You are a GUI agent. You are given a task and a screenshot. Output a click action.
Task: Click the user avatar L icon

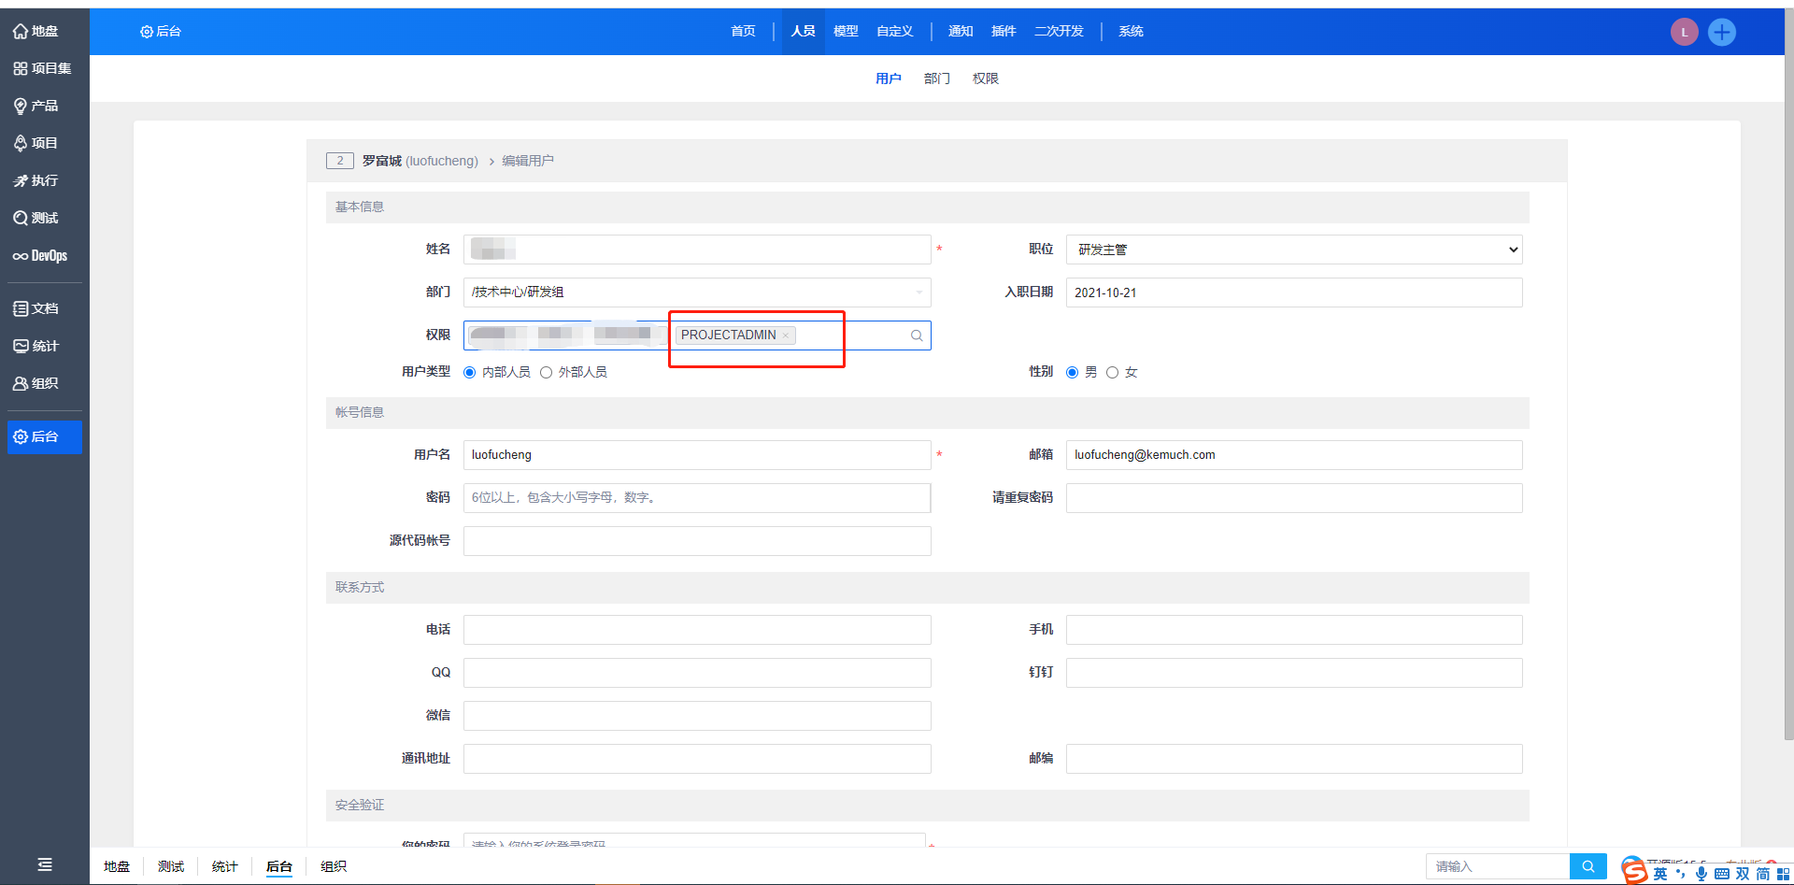coord(1684,32)
